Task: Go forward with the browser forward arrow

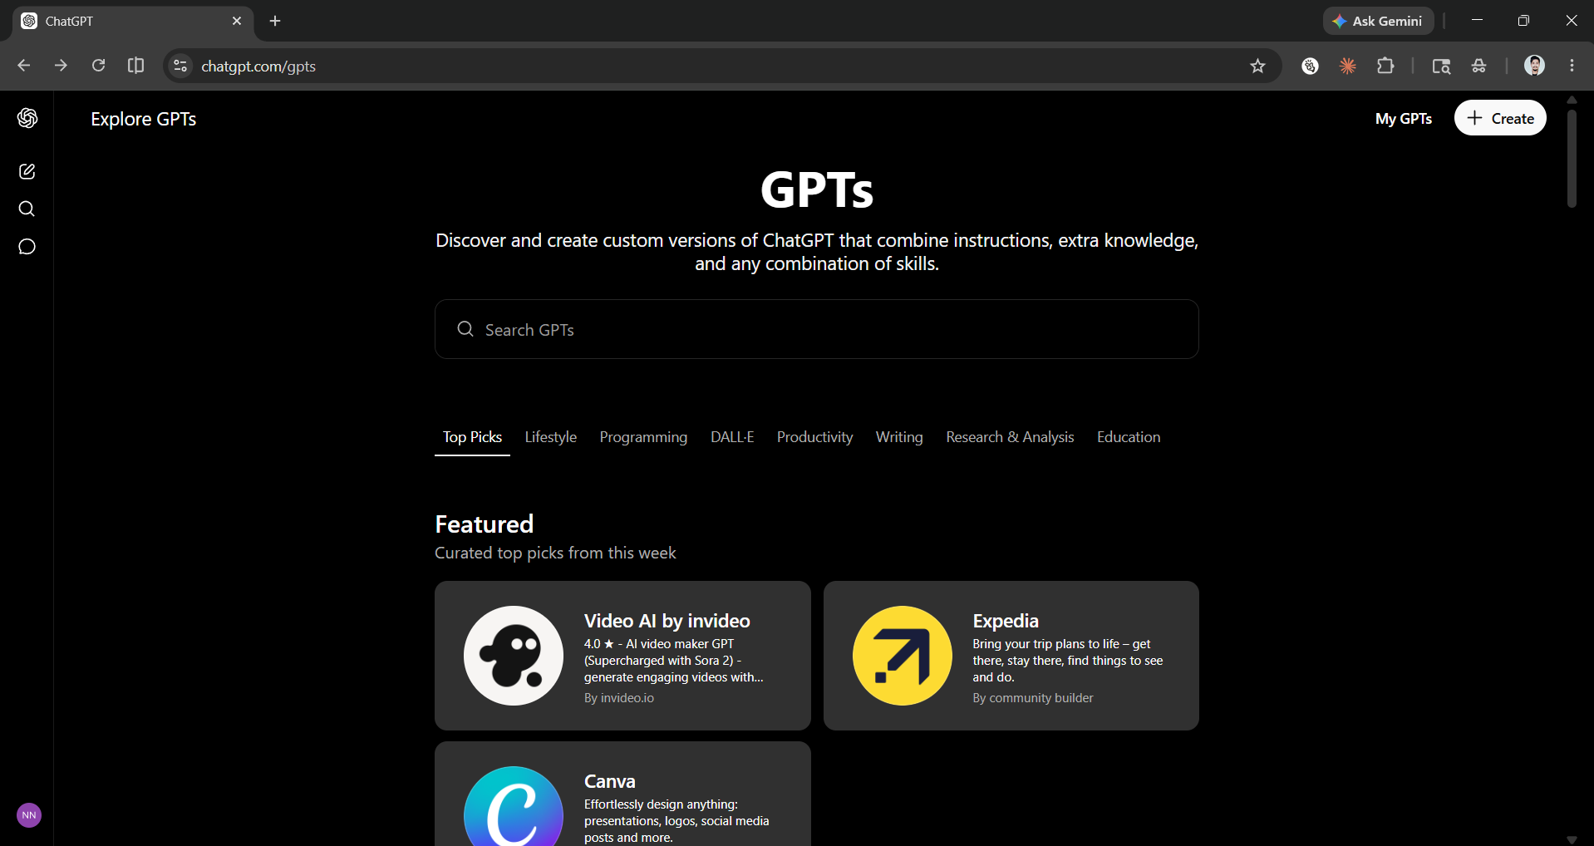Action: (61, 66)
